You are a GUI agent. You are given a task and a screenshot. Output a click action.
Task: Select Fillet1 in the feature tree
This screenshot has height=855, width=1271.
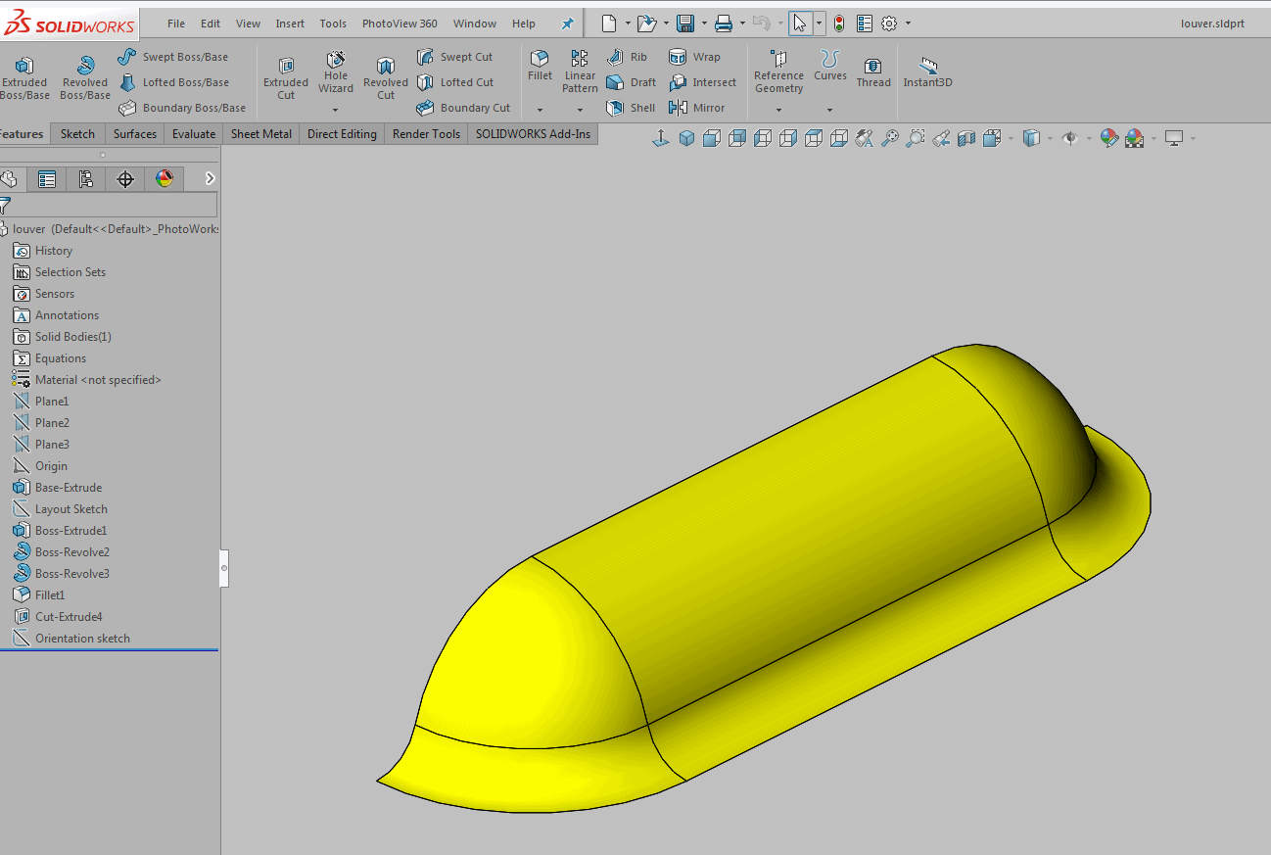click(49, 595)
